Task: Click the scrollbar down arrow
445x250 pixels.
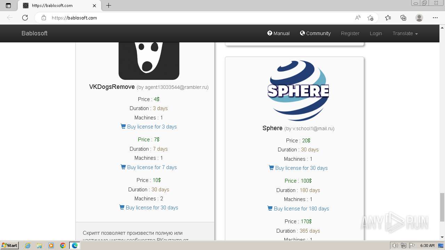Action: coord(442,237)
